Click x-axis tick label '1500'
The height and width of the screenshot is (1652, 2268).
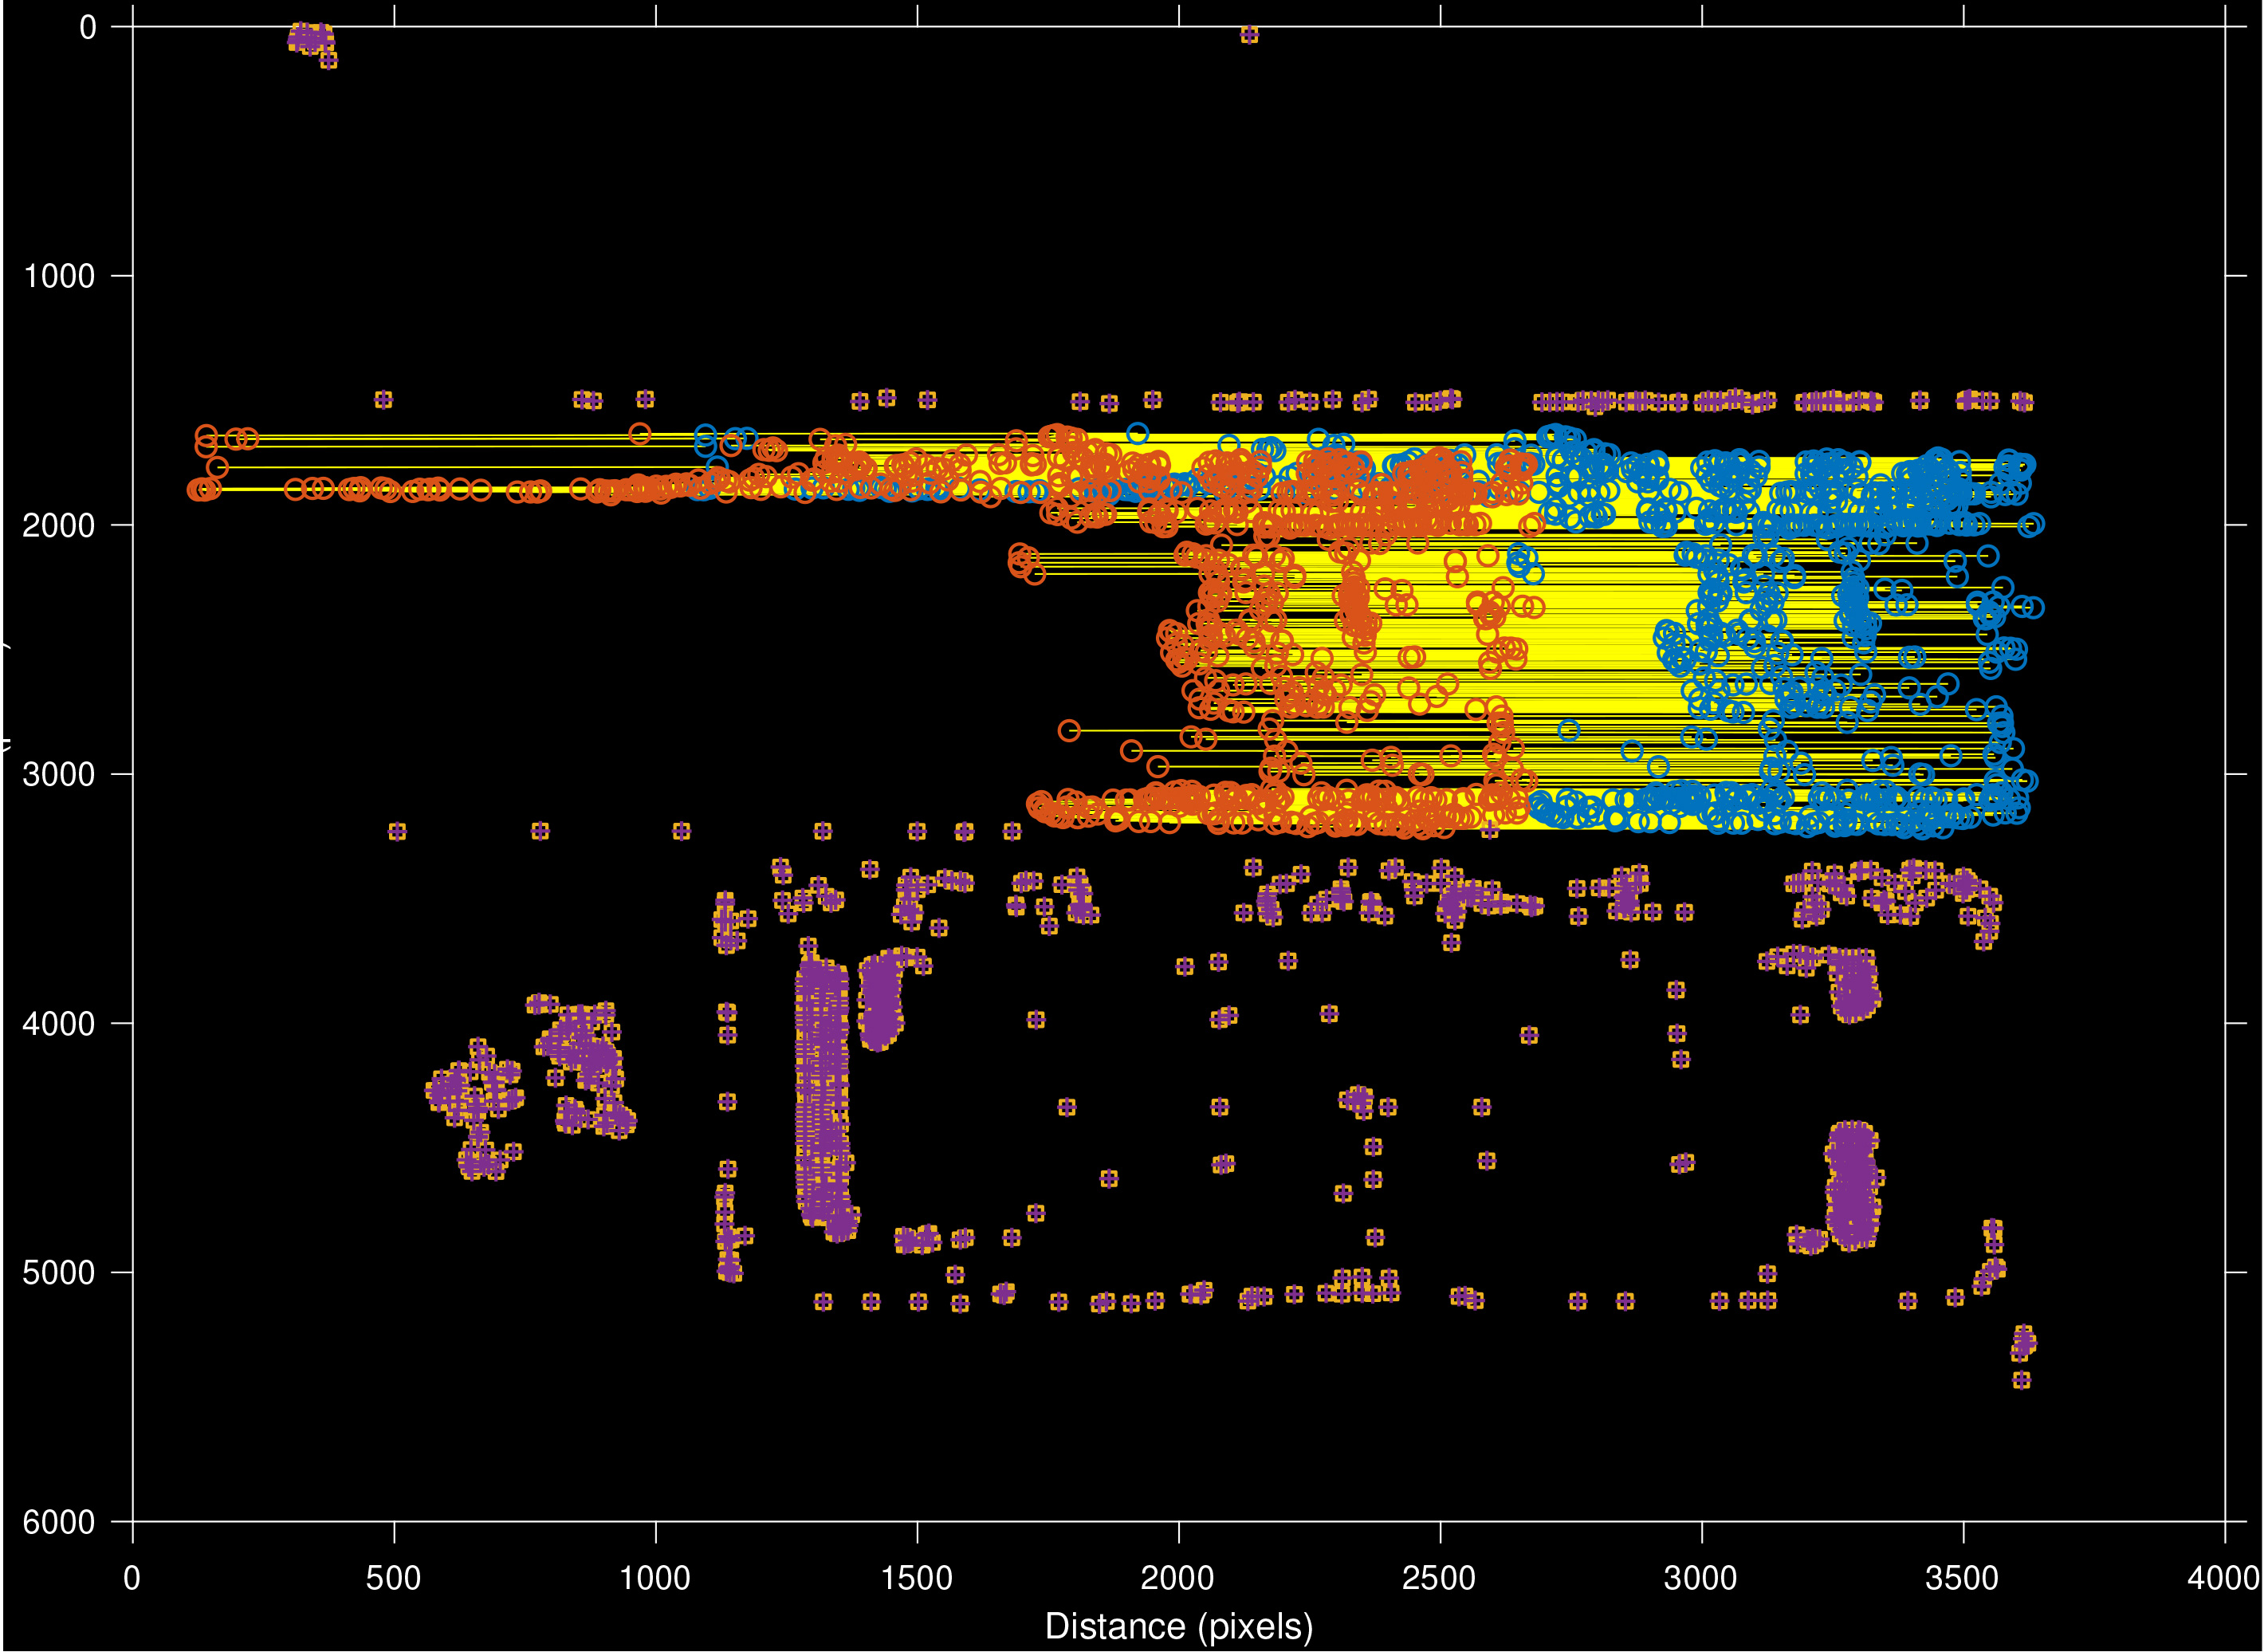coord(916,1579)
